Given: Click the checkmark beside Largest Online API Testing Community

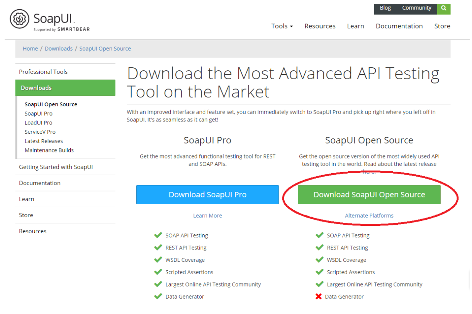Looking at the screenshot, I should (158, 284).
